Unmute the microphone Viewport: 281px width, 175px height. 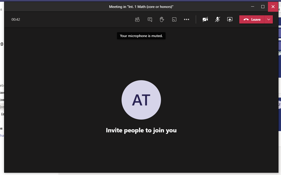(x=218, y=20)
